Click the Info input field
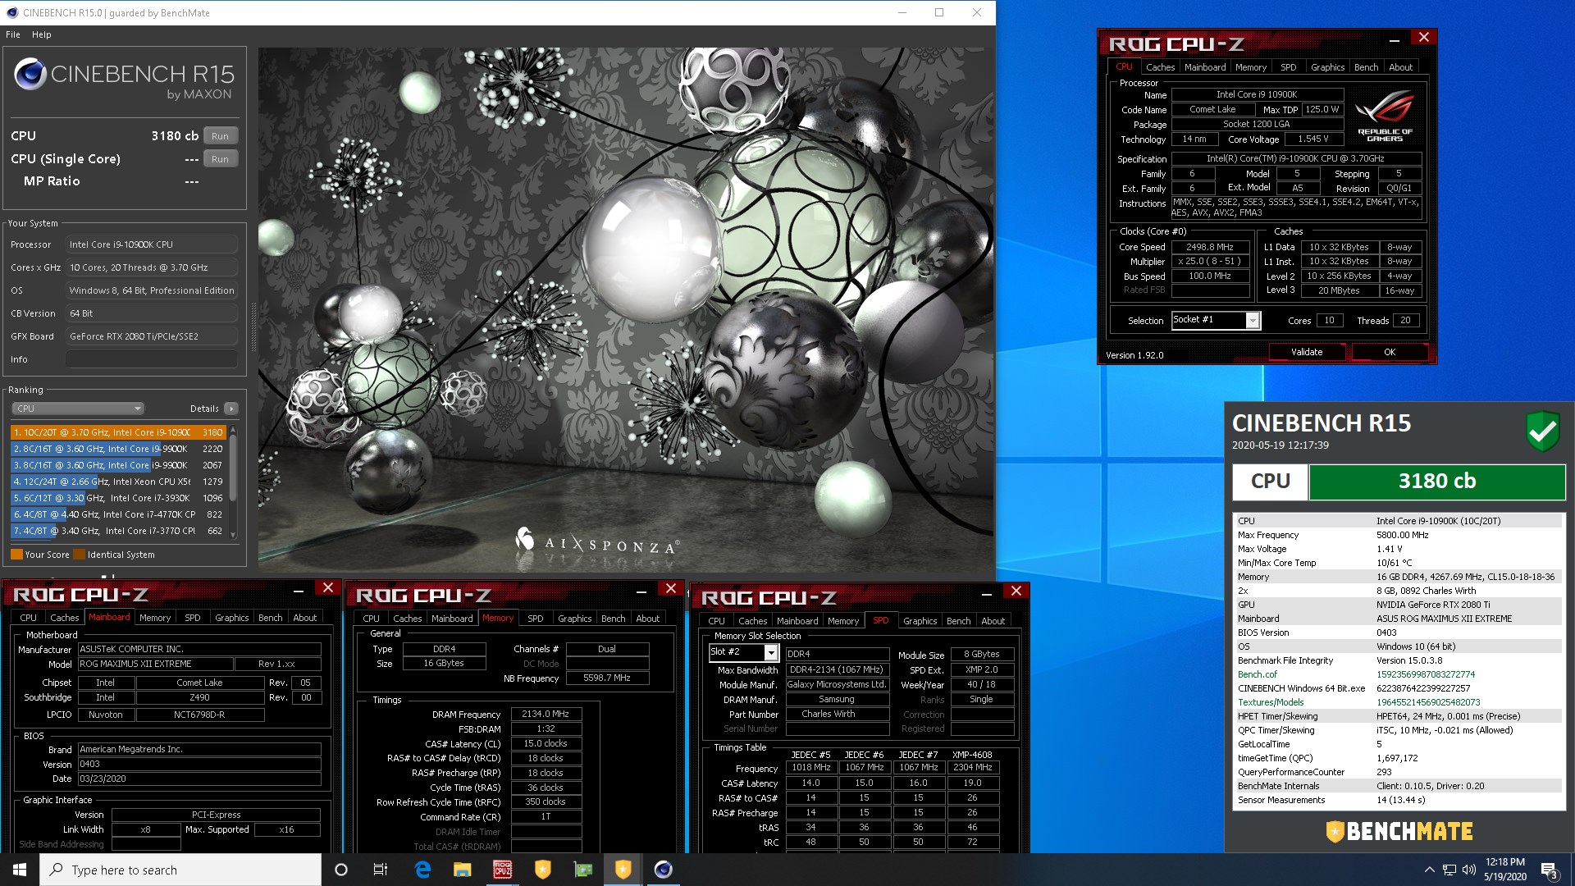This screenshot has width=1575, height=886. [152, 359]
